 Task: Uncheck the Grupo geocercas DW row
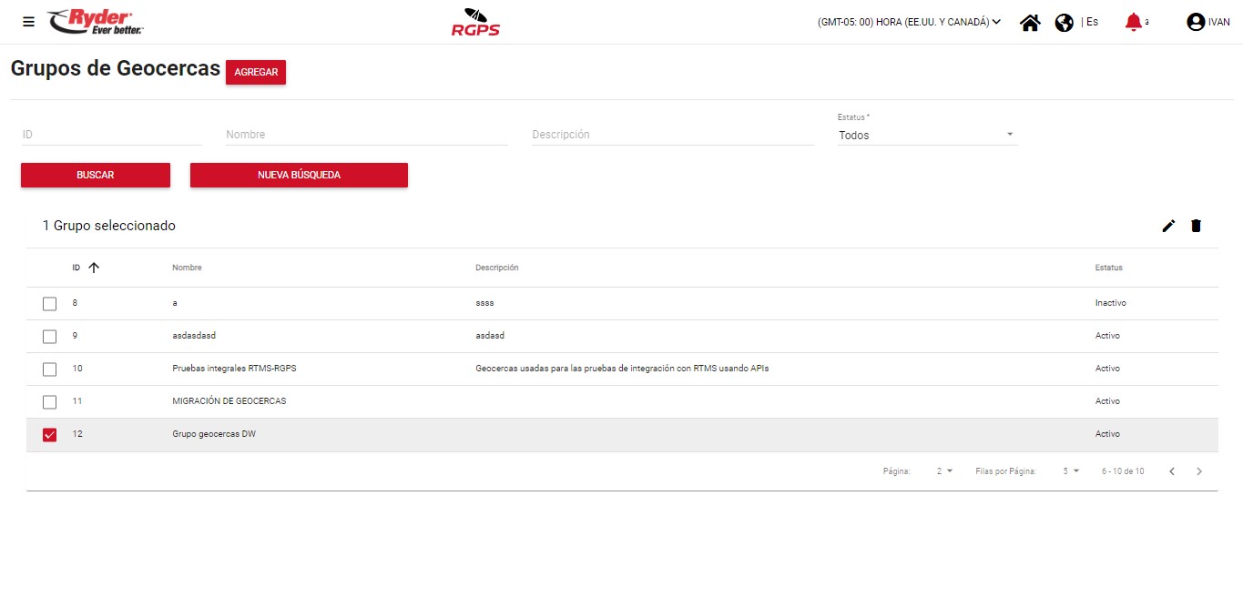point(50,435)
